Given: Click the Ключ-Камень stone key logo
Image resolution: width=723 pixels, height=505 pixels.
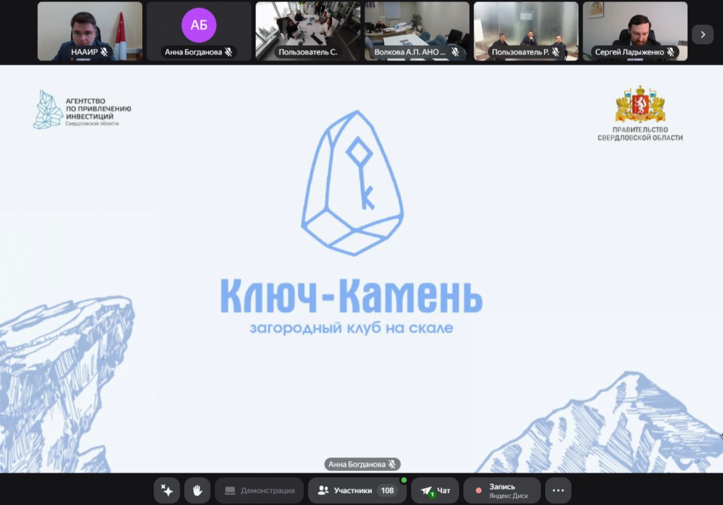Looking at the screenshot, I should coord(352,183).
